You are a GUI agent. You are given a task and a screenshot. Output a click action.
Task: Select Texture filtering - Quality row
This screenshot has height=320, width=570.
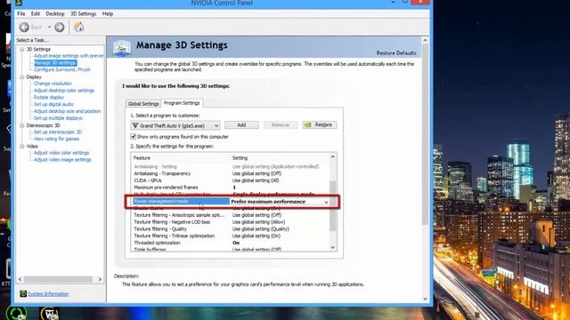[231, 229]
